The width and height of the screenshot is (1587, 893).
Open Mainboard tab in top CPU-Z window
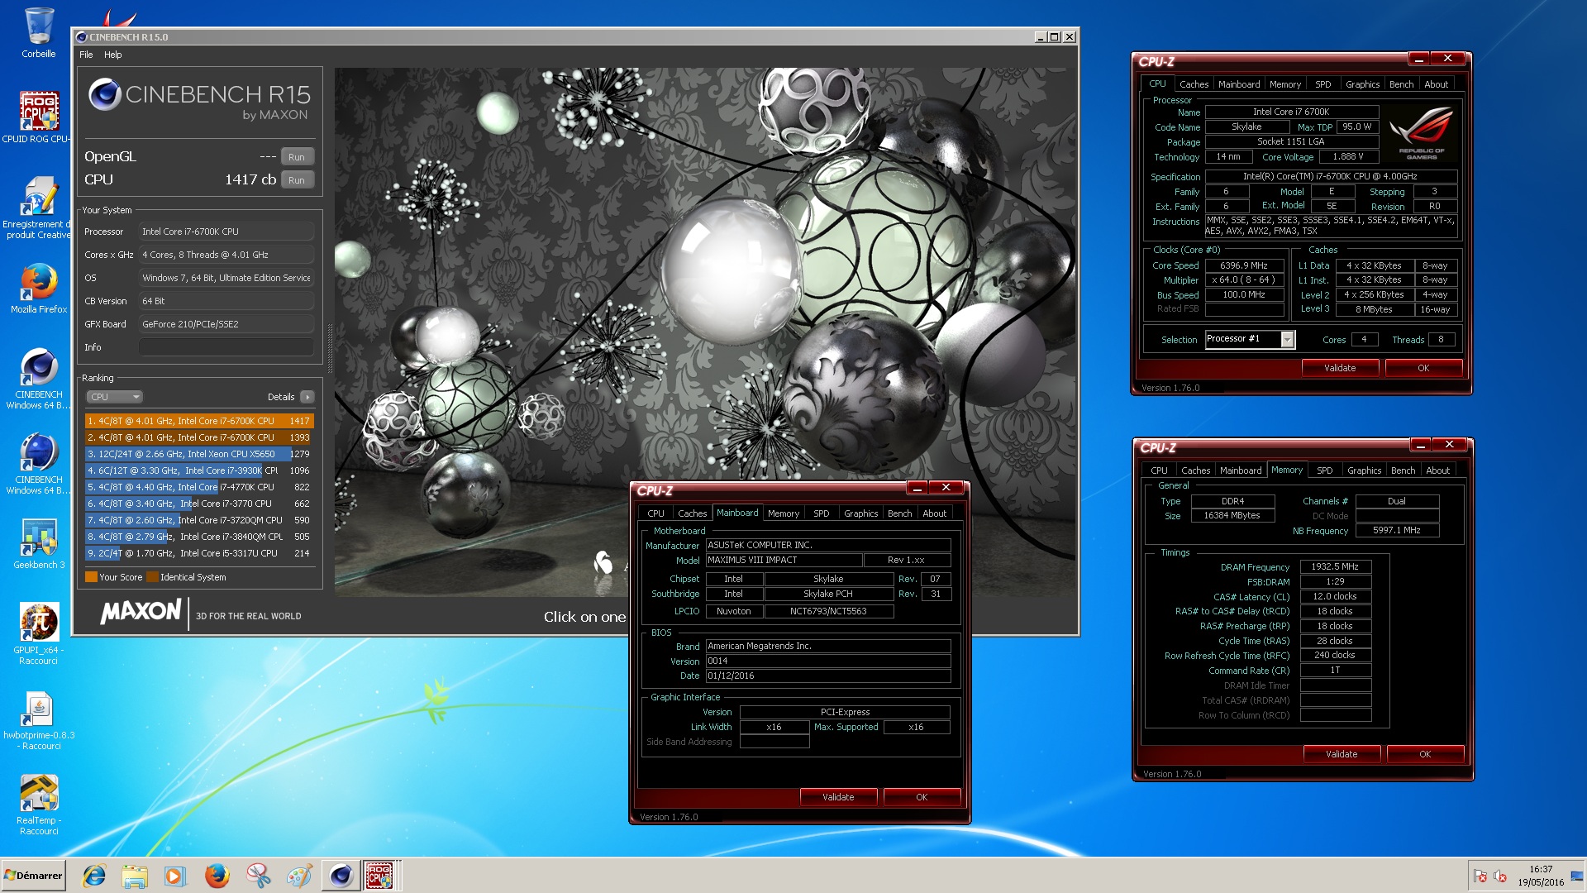1239,84
